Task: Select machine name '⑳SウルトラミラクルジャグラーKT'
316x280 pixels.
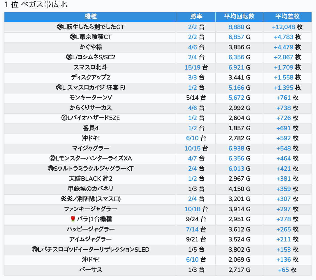Action: click(90, 169)
